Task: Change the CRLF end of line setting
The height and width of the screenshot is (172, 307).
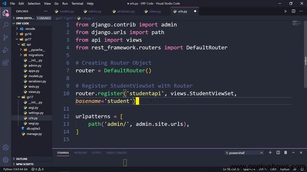Action: [273, 169]
